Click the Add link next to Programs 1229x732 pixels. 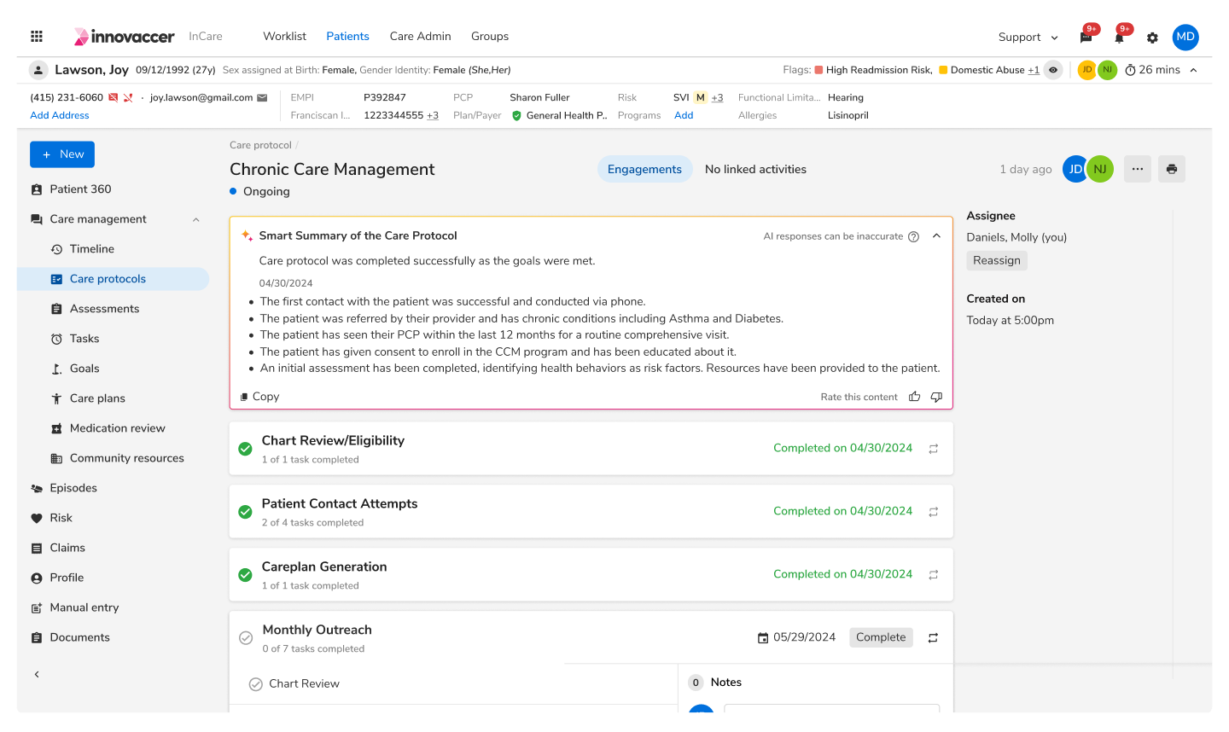click(x=684, y=116)
